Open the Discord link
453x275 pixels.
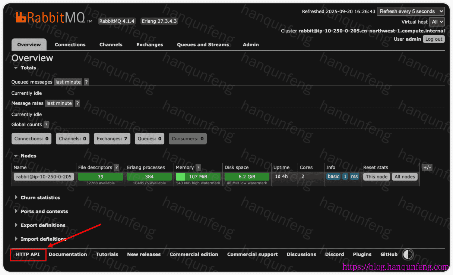[335, 254]
